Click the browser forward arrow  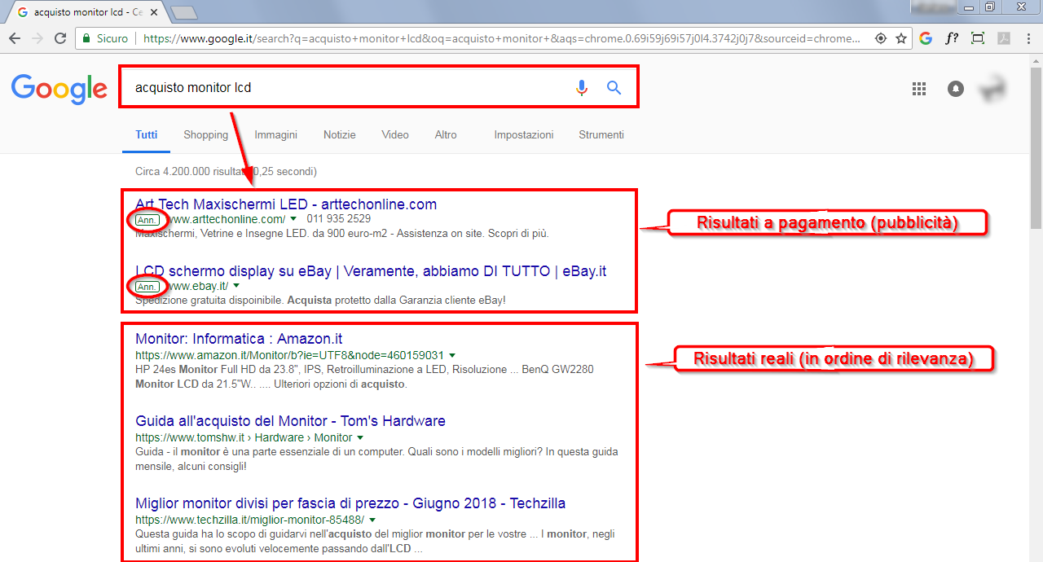37,38
